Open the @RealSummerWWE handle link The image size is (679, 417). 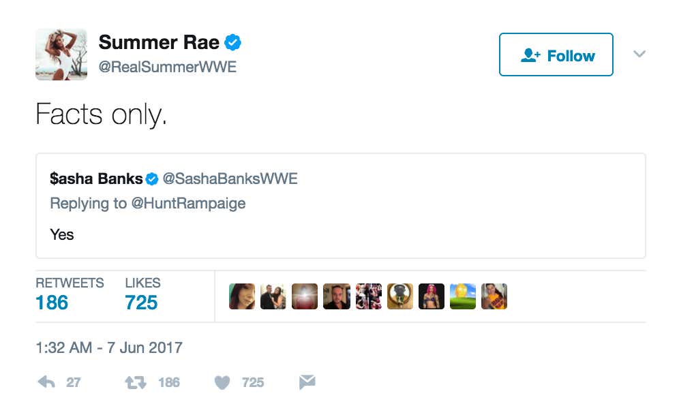pos(168,67)
